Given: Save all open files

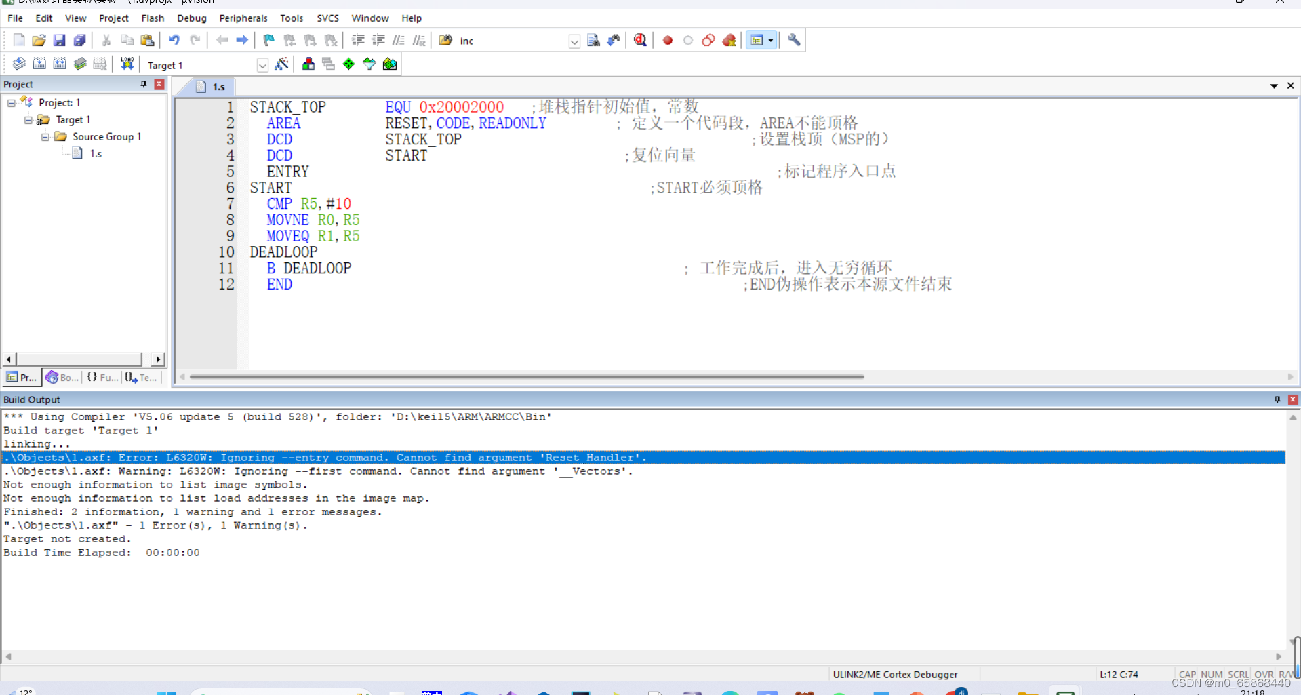Looking at the screenshot, I should tap(80, 40).
